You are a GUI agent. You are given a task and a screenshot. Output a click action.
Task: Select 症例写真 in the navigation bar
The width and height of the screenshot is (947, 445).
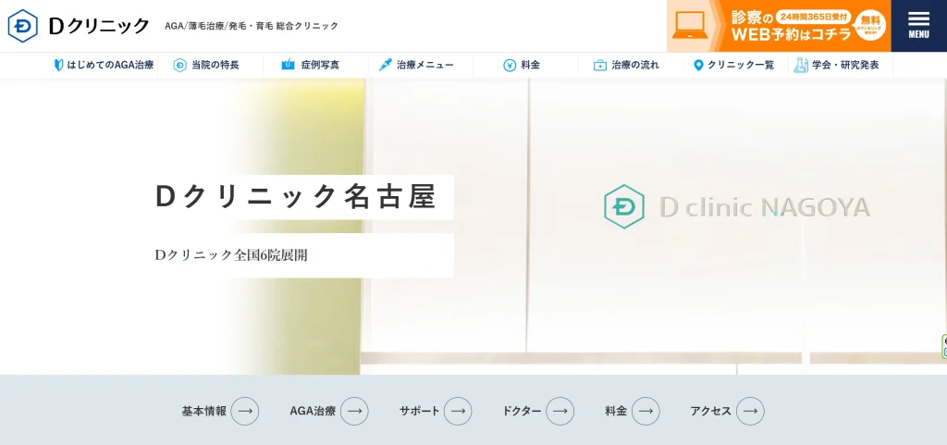320,66
